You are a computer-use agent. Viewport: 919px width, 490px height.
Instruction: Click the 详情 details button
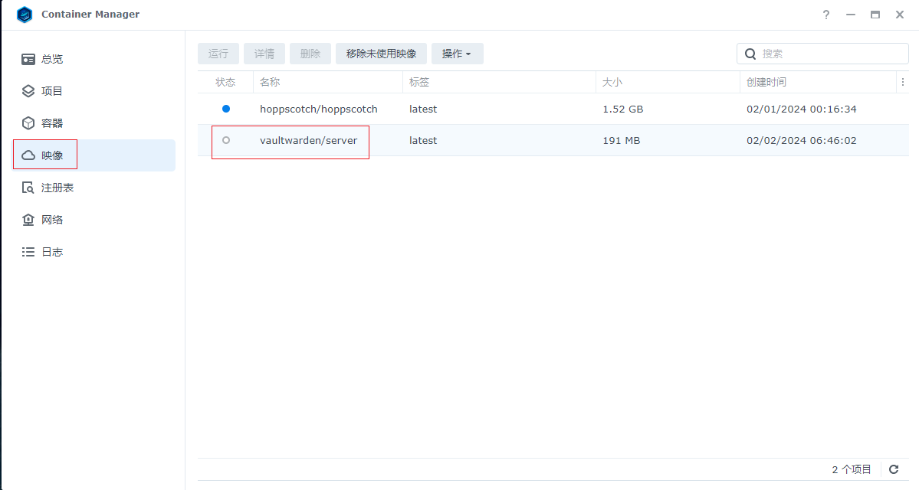(x=264, y=54)
